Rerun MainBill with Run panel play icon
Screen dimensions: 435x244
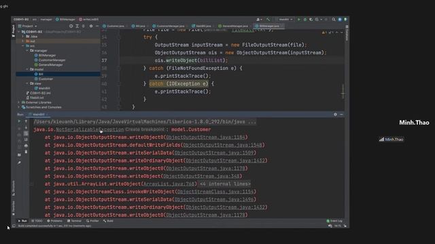tap(19, 121)
